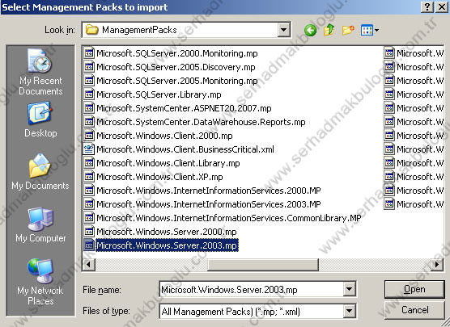450x327 pixels.
Task: Click the File name input field
Action: click(252, 289)
